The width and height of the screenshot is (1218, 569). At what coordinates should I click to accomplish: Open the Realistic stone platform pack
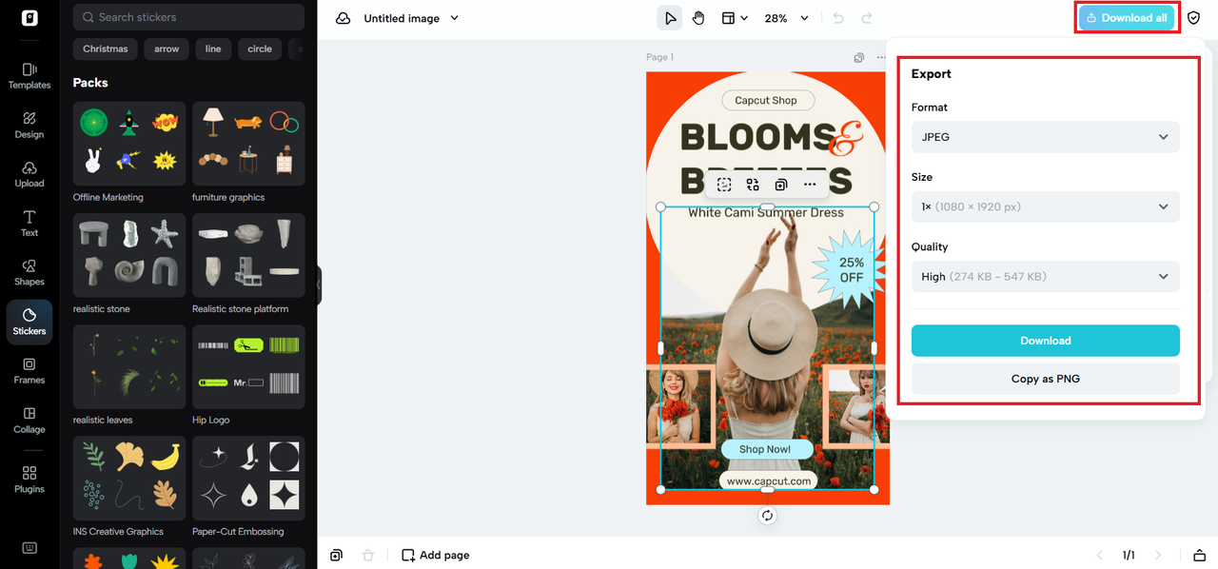point(248,255)
